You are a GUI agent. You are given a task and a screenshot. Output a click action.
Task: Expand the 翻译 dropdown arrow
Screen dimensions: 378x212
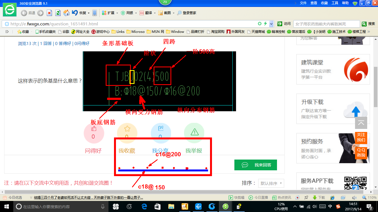[154, 13]
